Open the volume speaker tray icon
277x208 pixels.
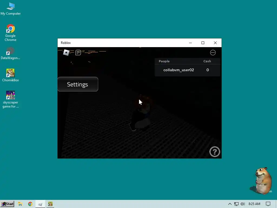(243, 204)
